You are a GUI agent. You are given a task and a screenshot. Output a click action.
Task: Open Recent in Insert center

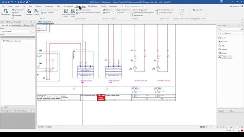(x=222, y=38)
